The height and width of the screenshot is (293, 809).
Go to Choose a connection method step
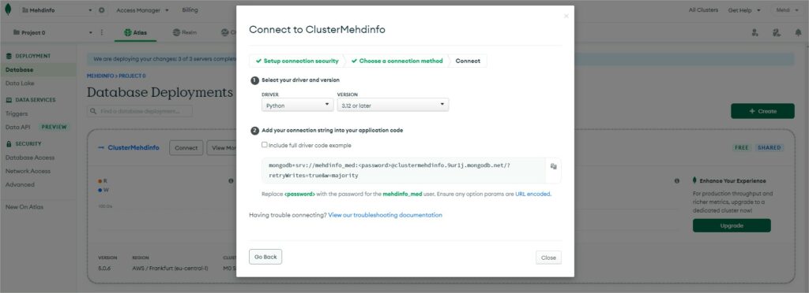(x=397, y=61)
